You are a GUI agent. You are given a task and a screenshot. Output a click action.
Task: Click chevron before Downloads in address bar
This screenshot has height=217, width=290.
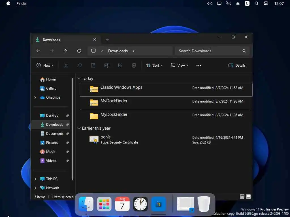coord(102,51)
